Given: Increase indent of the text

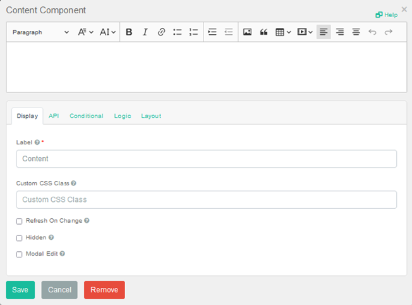Looking at the screenshot, I should tap(212, 32).
